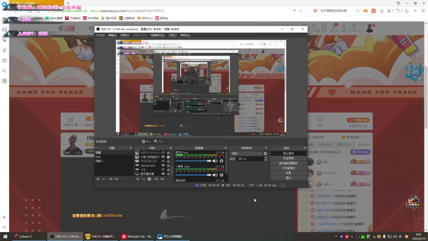
Task: Open 工具 menu in OBS
Action: click(x=172, y=35)
